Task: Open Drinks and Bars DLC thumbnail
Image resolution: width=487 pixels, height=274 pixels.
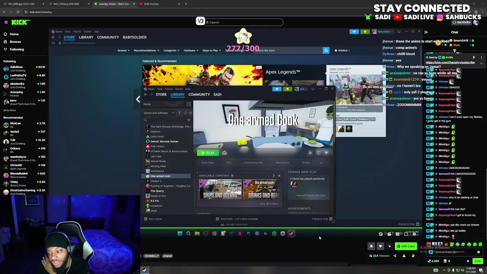Action: pyautogui.click(x=261, y=189)
